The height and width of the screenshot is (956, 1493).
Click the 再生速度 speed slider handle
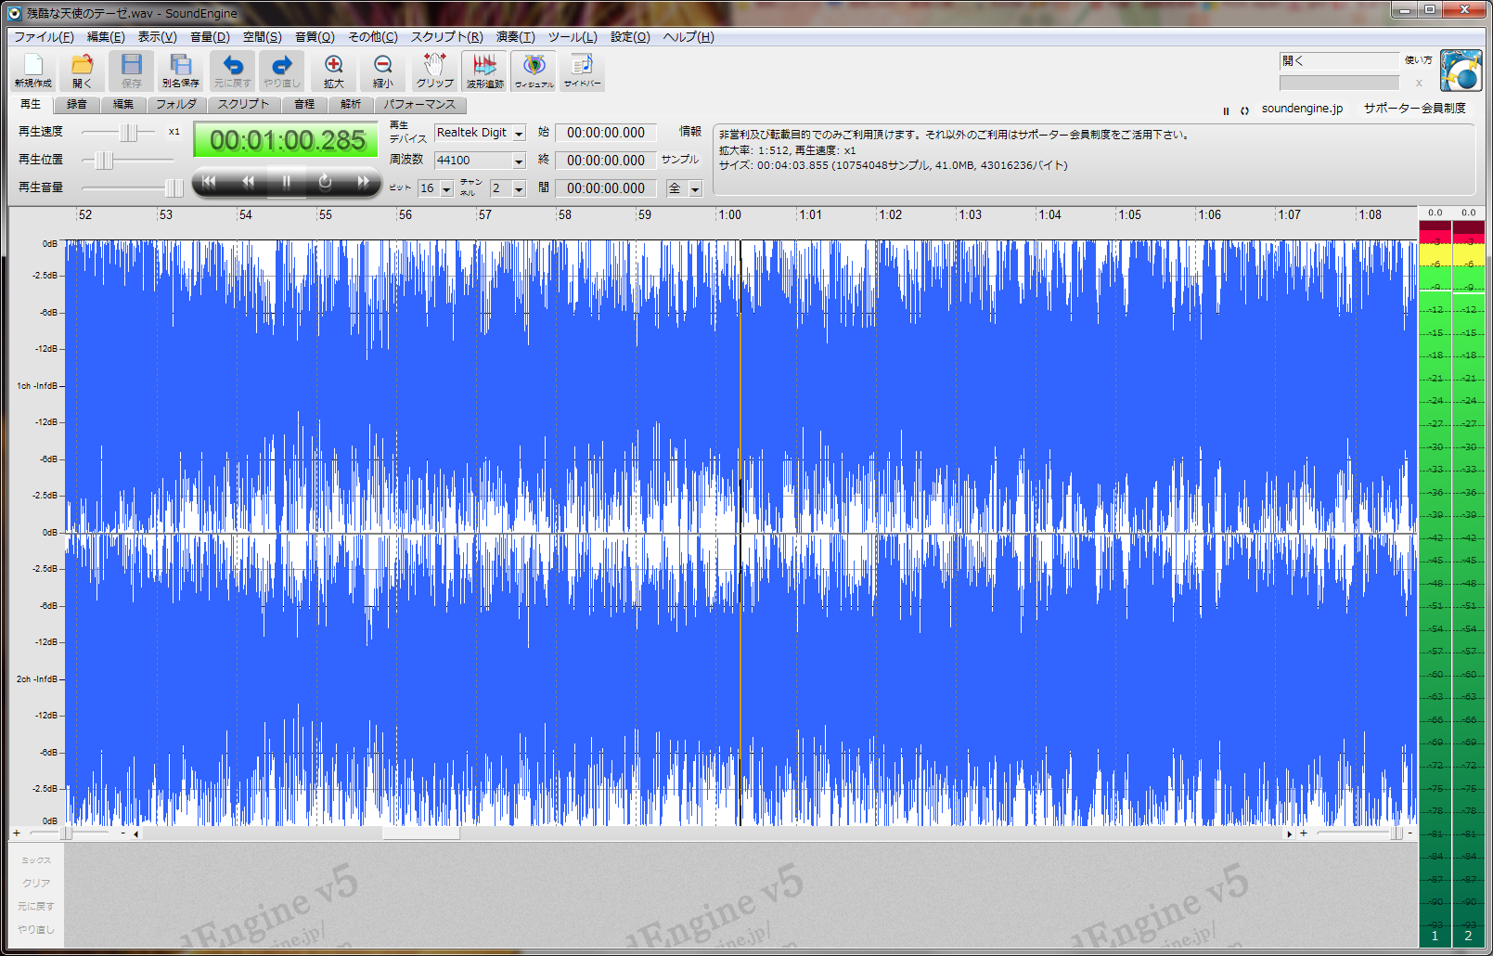pos(128,133)
